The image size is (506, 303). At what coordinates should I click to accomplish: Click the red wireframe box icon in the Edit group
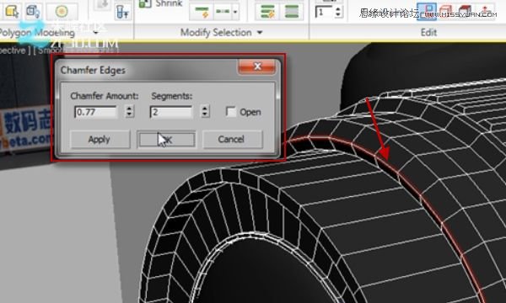pos(446,12)
